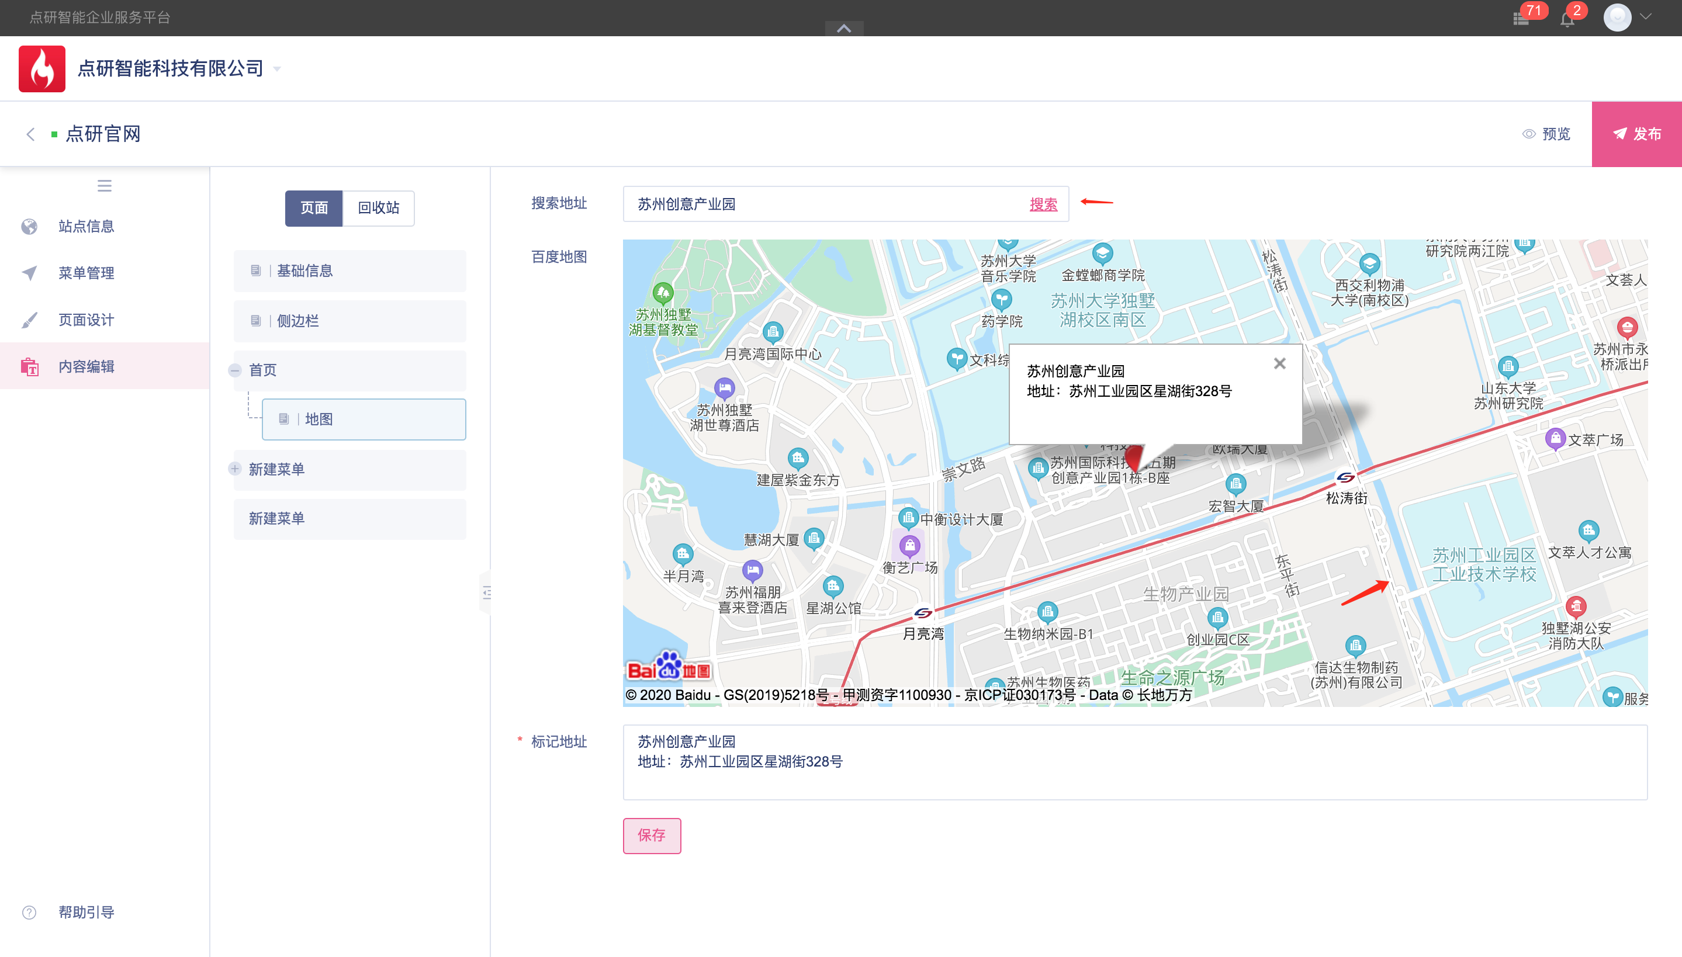Click the 文萃广场 shopping icon

coord(1555,438)
